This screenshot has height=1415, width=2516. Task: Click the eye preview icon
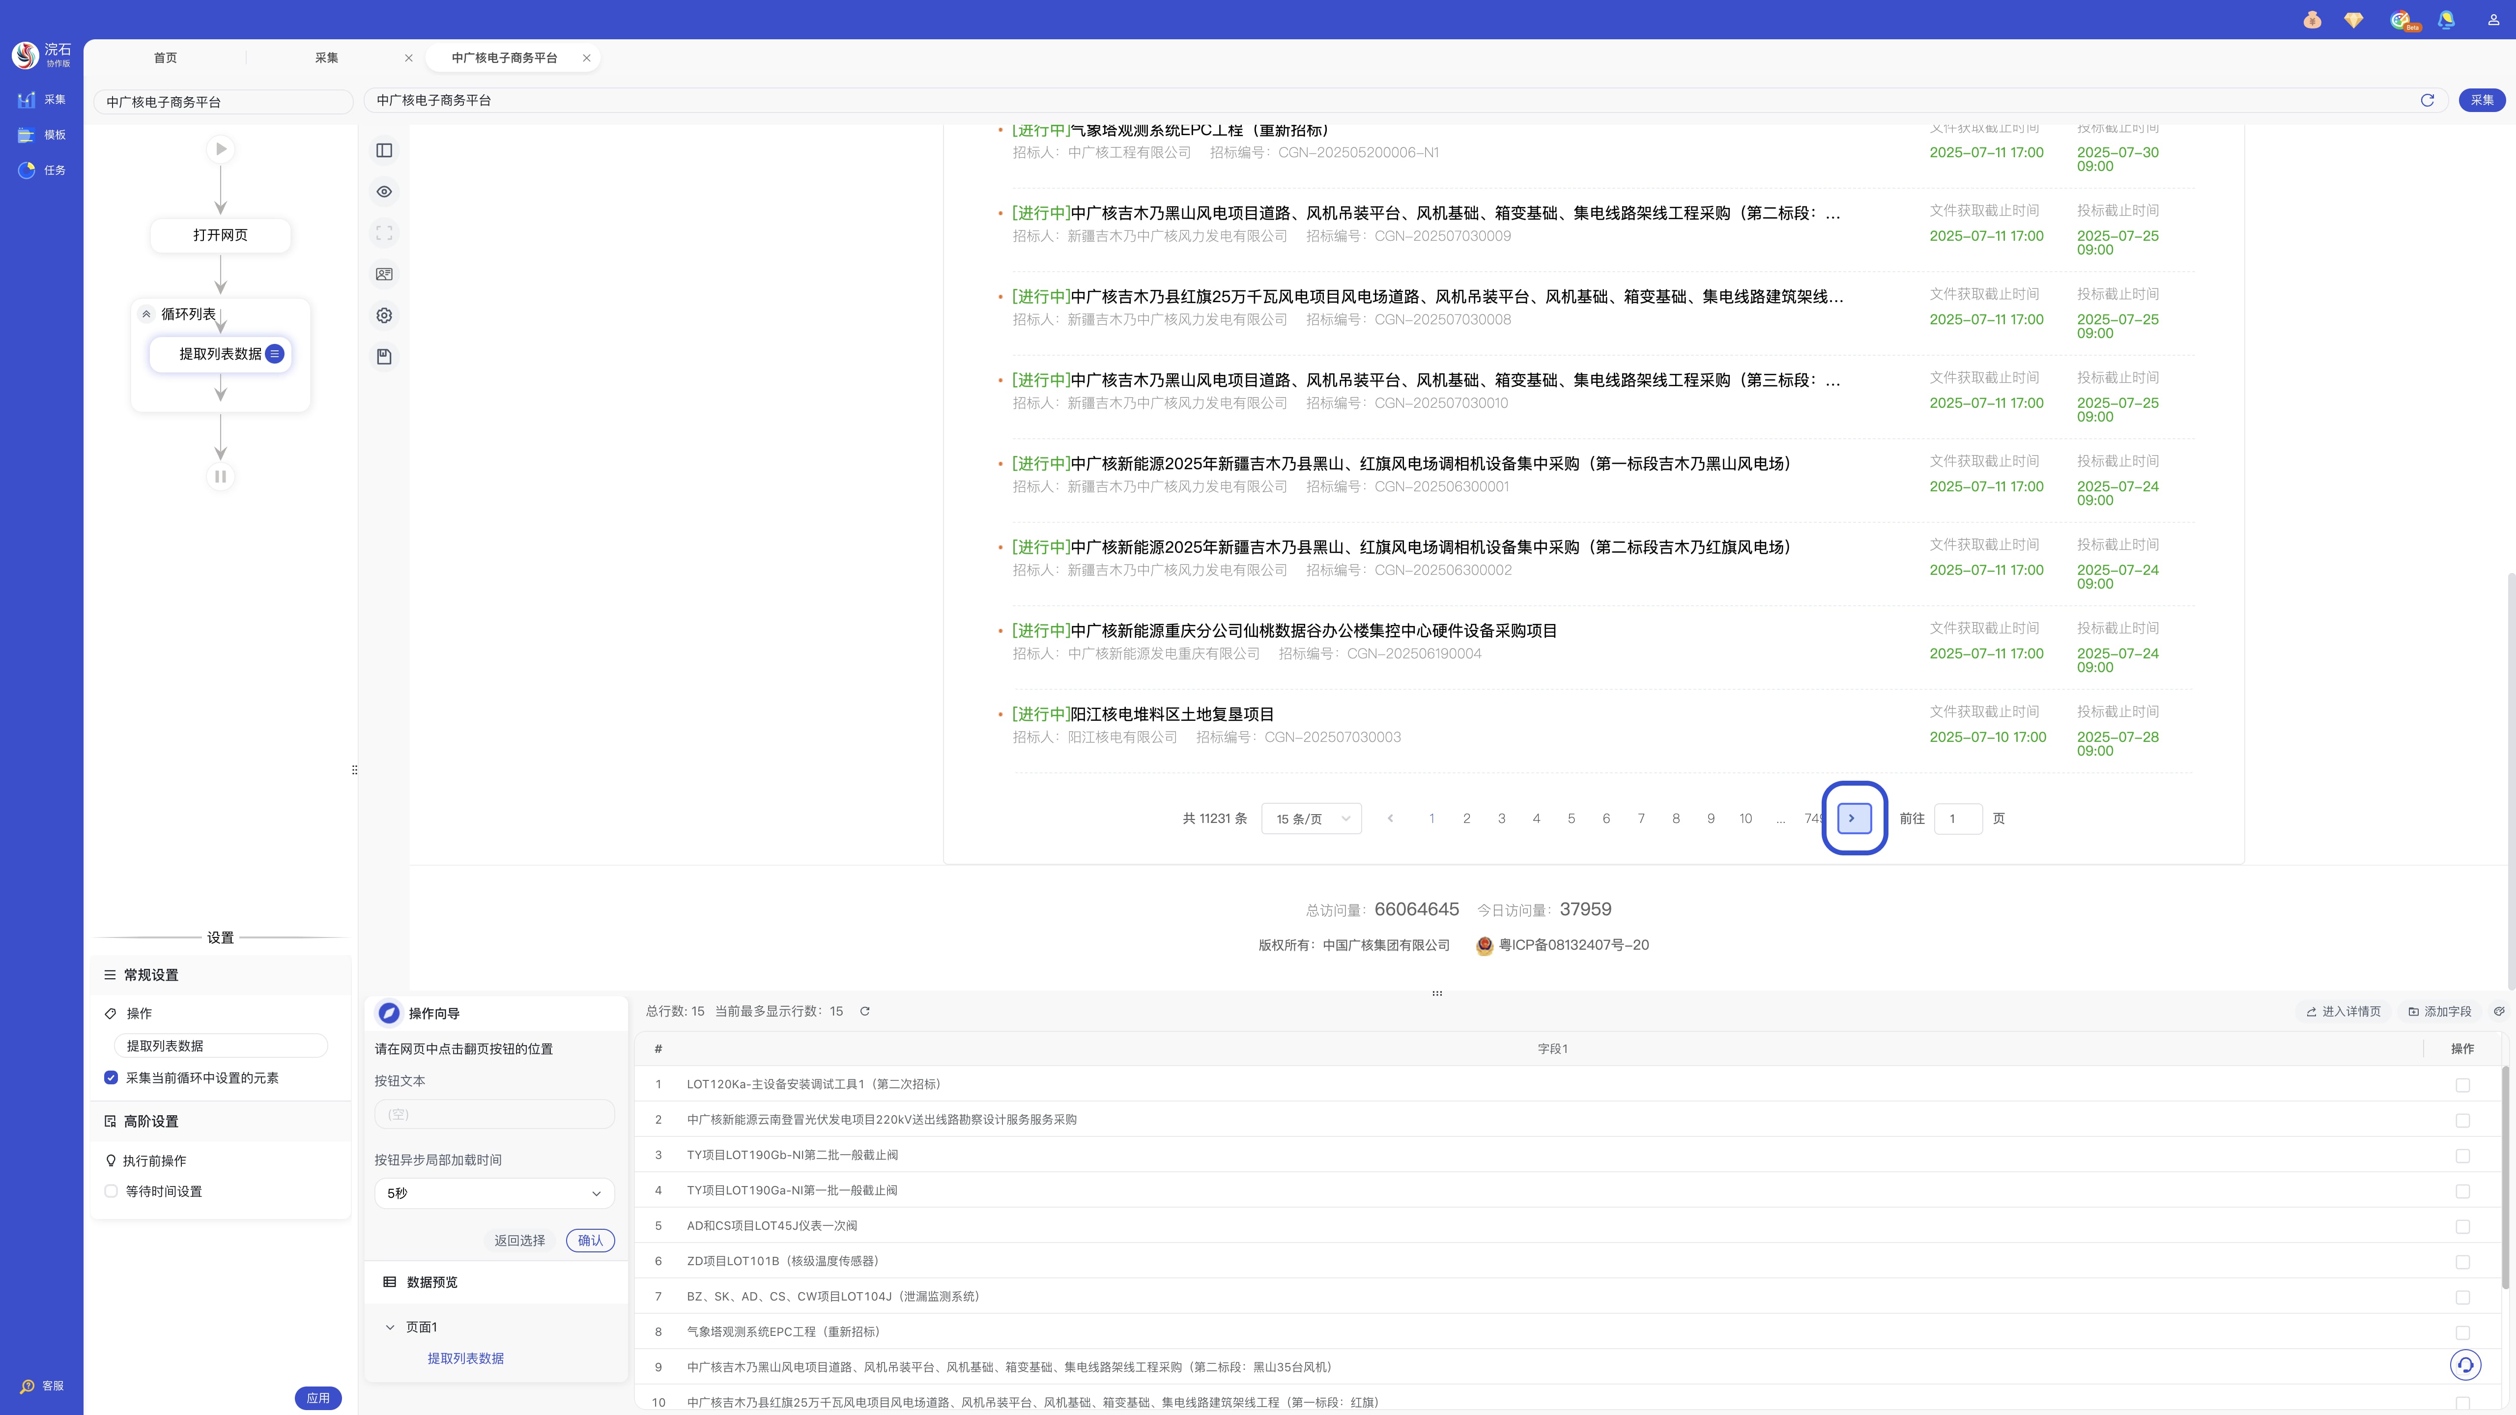pos(384,192)
